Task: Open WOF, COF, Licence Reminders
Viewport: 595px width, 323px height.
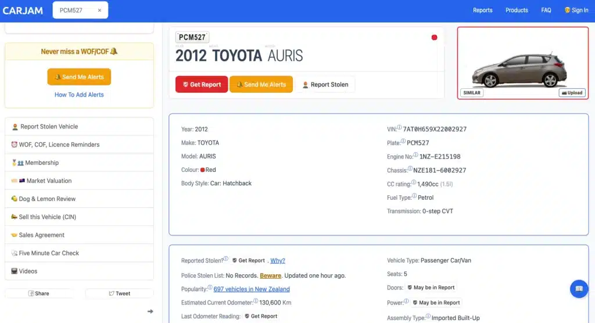Action: click(x=79, y=145)
